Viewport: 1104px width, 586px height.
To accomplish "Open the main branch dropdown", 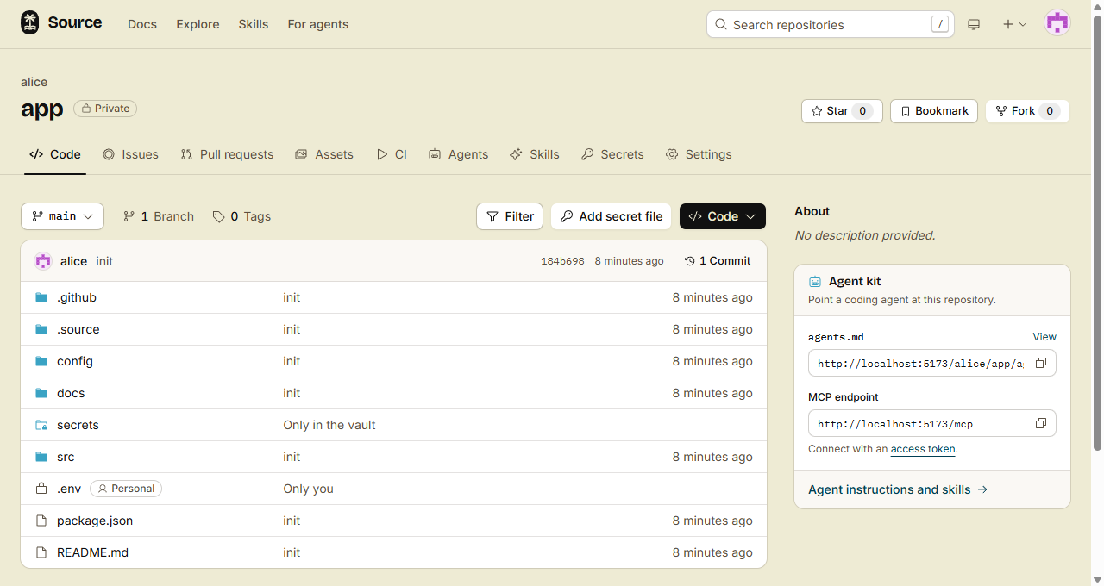I will pyautogui.click(x=62, y=216).
